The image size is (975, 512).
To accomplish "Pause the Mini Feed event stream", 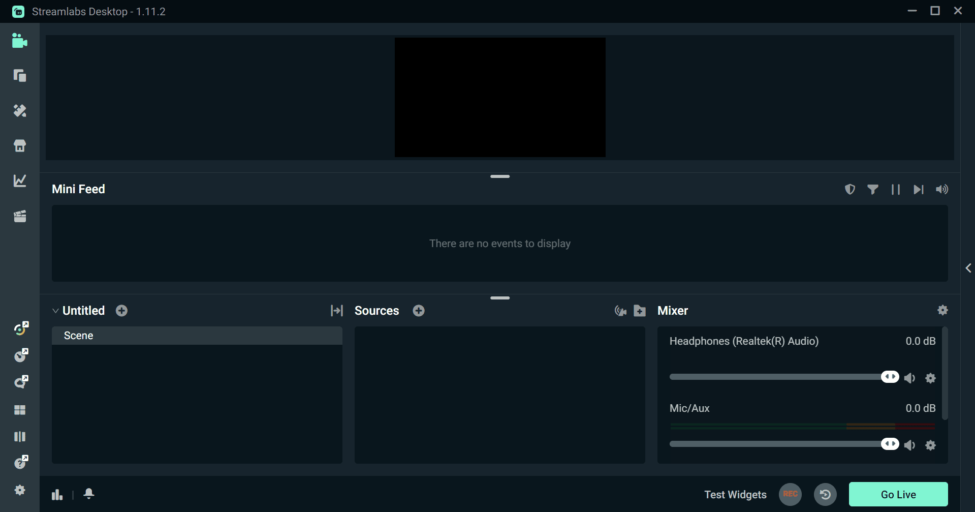I will pyautogui.click(x=895, y=189).
